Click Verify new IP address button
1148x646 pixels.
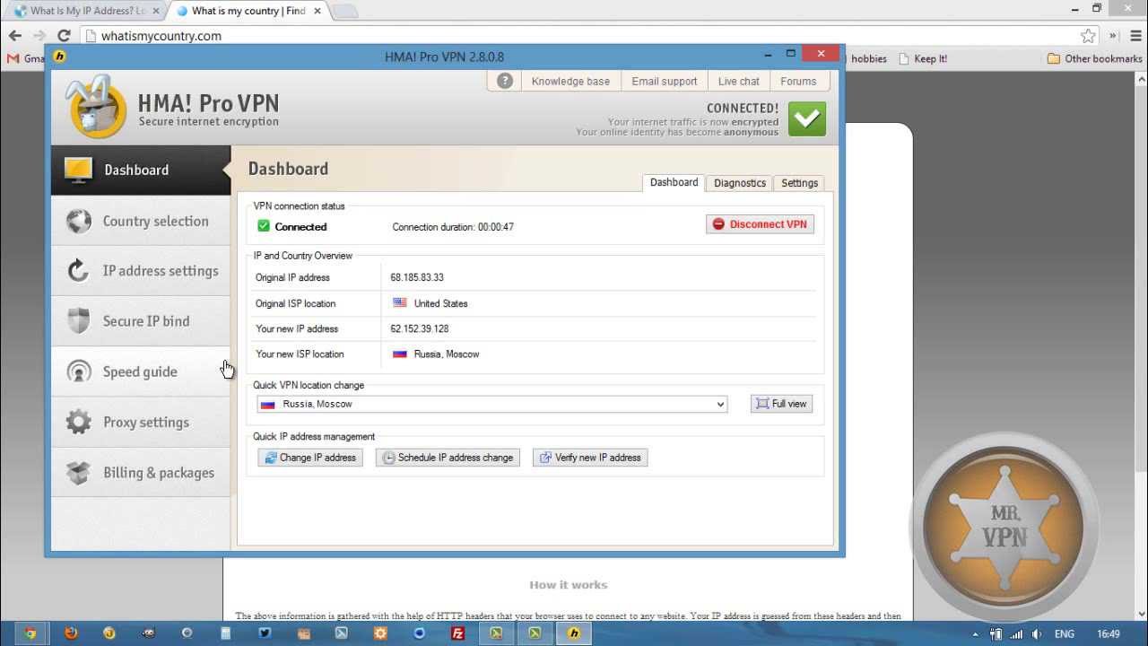click(590, 458)
